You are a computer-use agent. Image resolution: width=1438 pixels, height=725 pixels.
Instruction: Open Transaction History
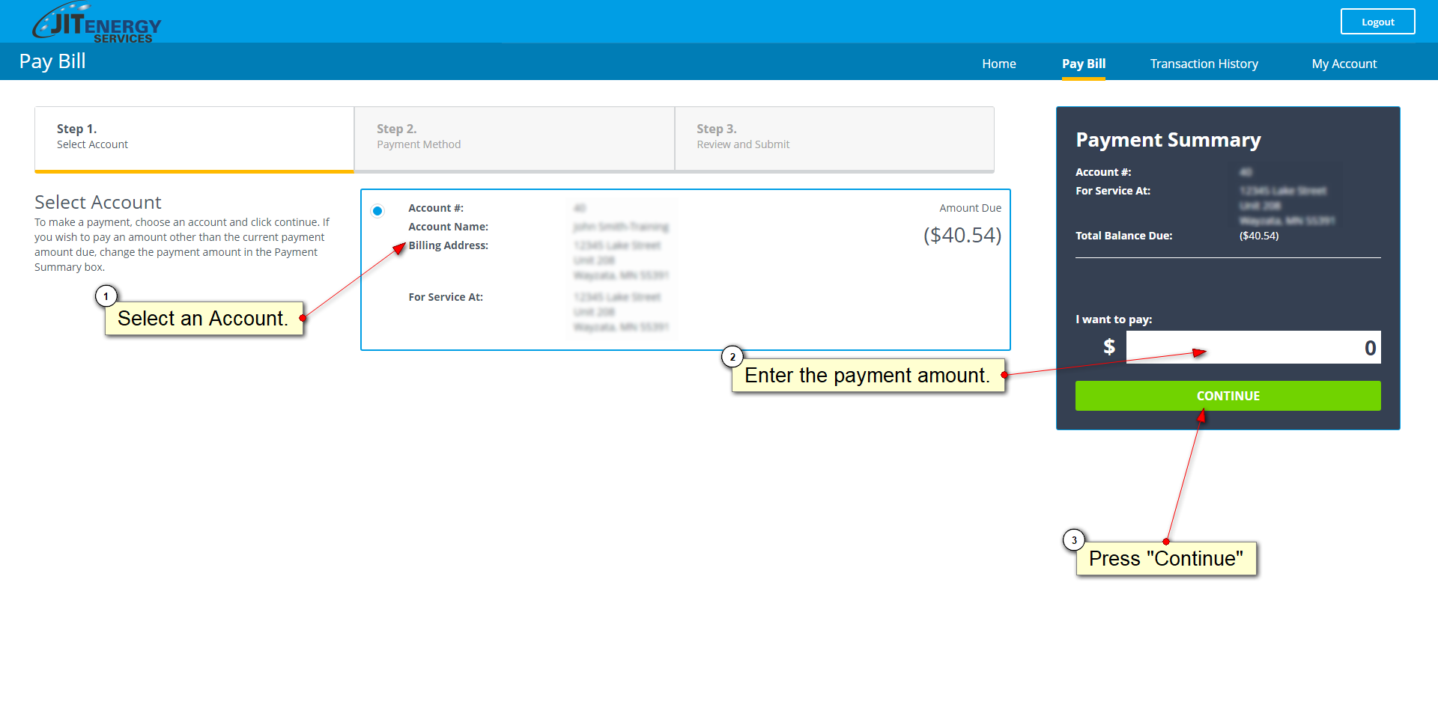coord(1204,64)
